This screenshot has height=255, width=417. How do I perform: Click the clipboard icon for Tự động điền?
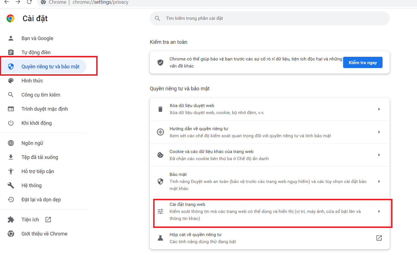pyautogui.click(x=11, y=52)
